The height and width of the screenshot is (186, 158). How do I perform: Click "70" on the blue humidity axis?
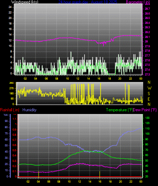(x=6, y=133)
